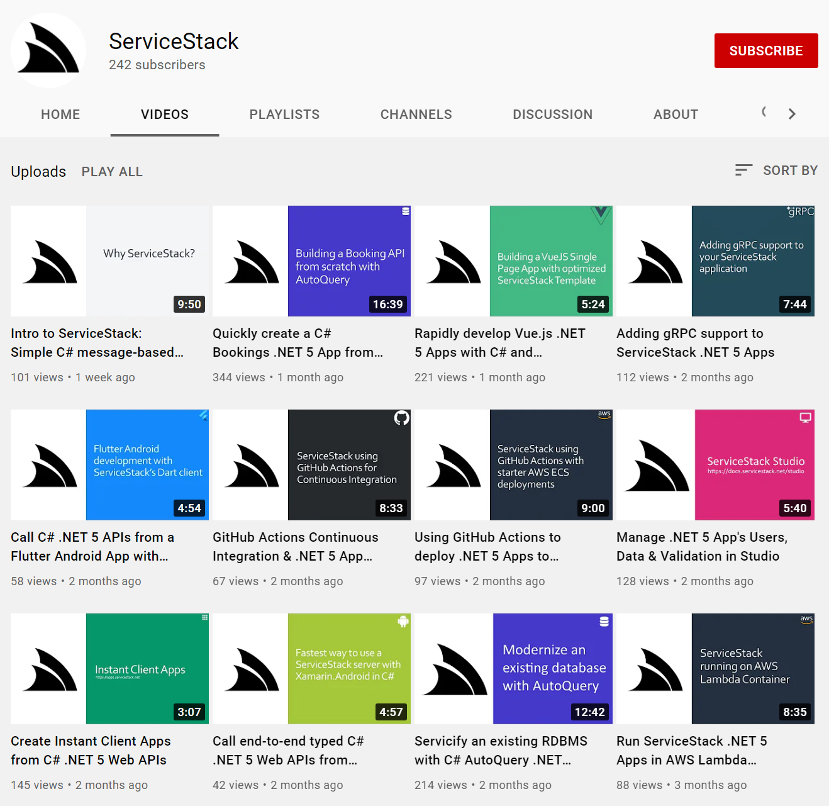
Task: Open the Why ServiceStack video thumbnail
Action: (x=109, y=261)
